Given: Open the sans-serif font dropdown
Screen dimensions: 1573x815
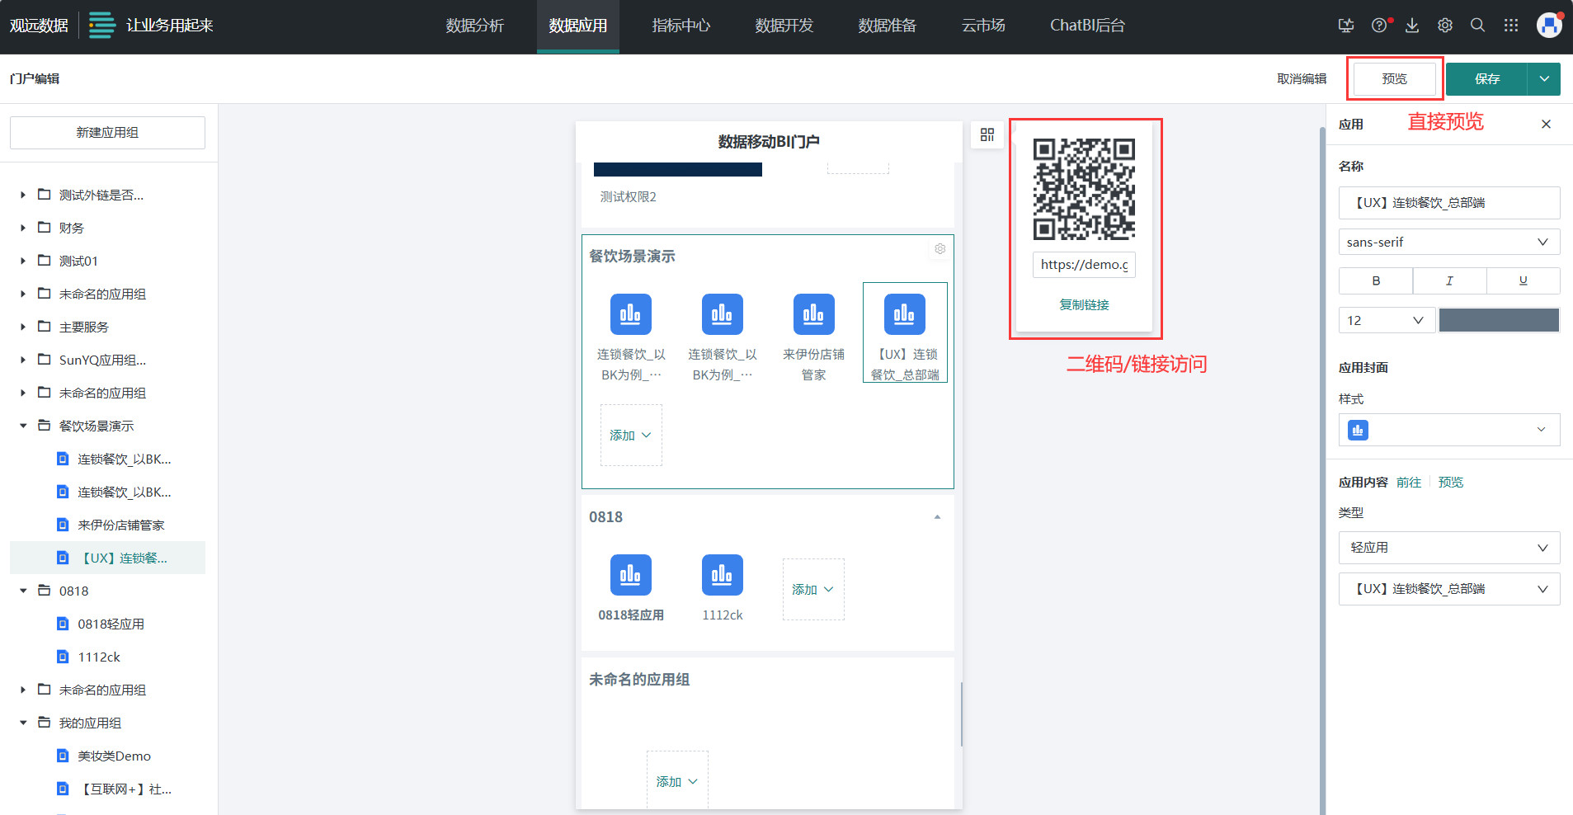Looking at the screenshot, I should [x=1448, y=242].
